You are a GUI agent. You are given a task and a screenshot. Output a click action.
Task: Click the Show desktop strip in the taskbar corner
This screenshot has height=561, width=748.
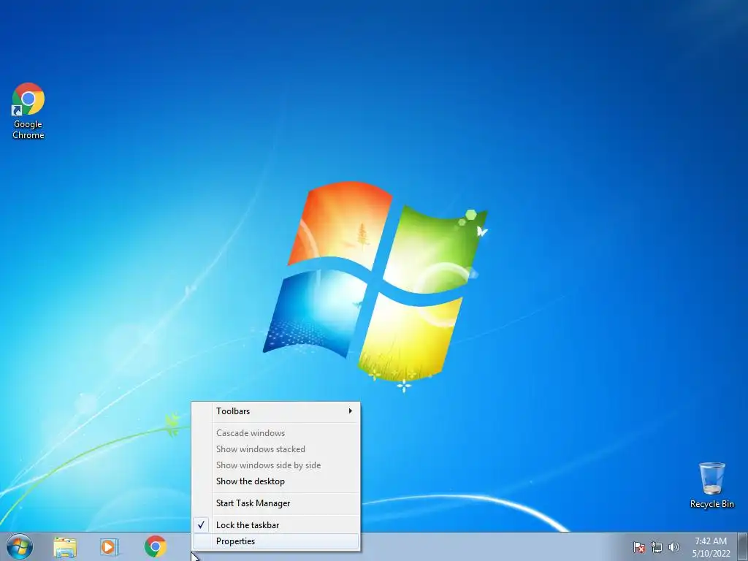click(x=742, y=547)
